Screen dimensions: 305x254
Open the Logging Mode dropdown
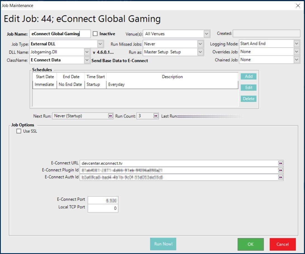click(296, 43)
